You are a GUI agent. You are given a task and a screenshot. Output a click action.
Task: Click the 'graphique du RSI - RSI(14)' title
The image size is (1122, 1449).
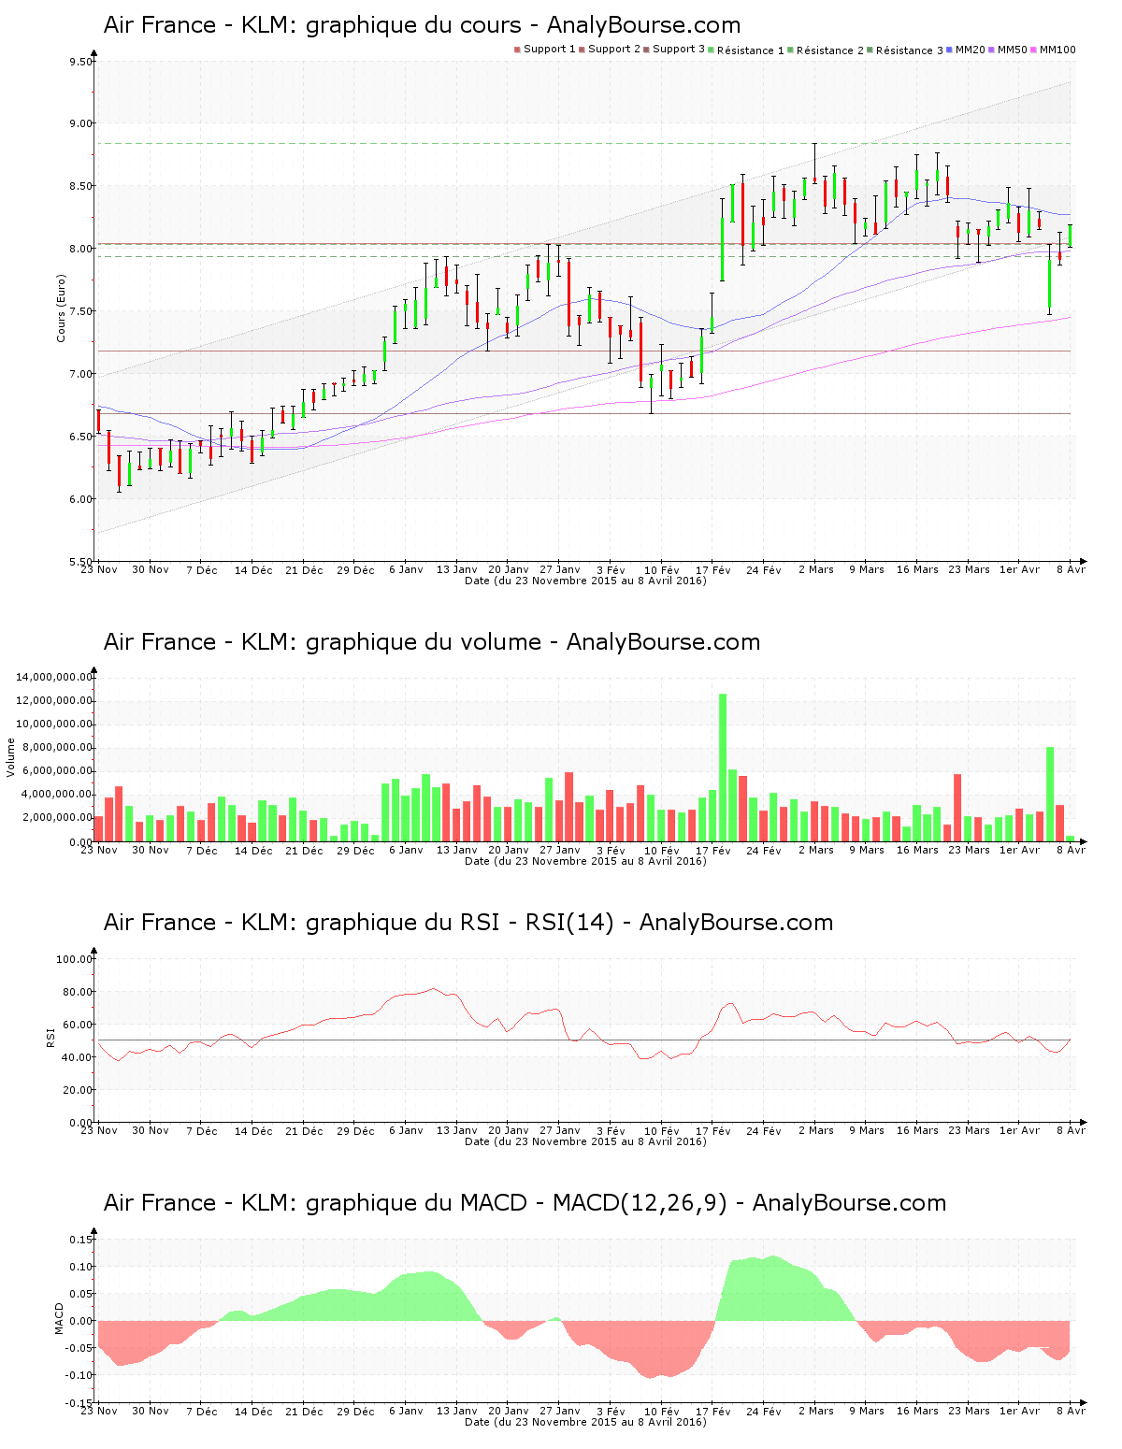click(x=467, y=923)
